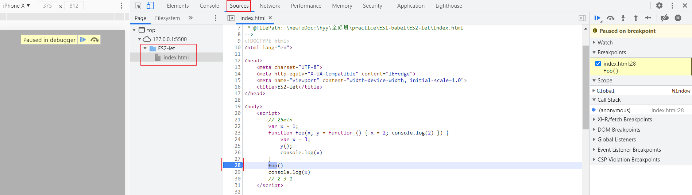Click the device width field 375
Screen dimensions: 692x195
(x=47, y=6)
